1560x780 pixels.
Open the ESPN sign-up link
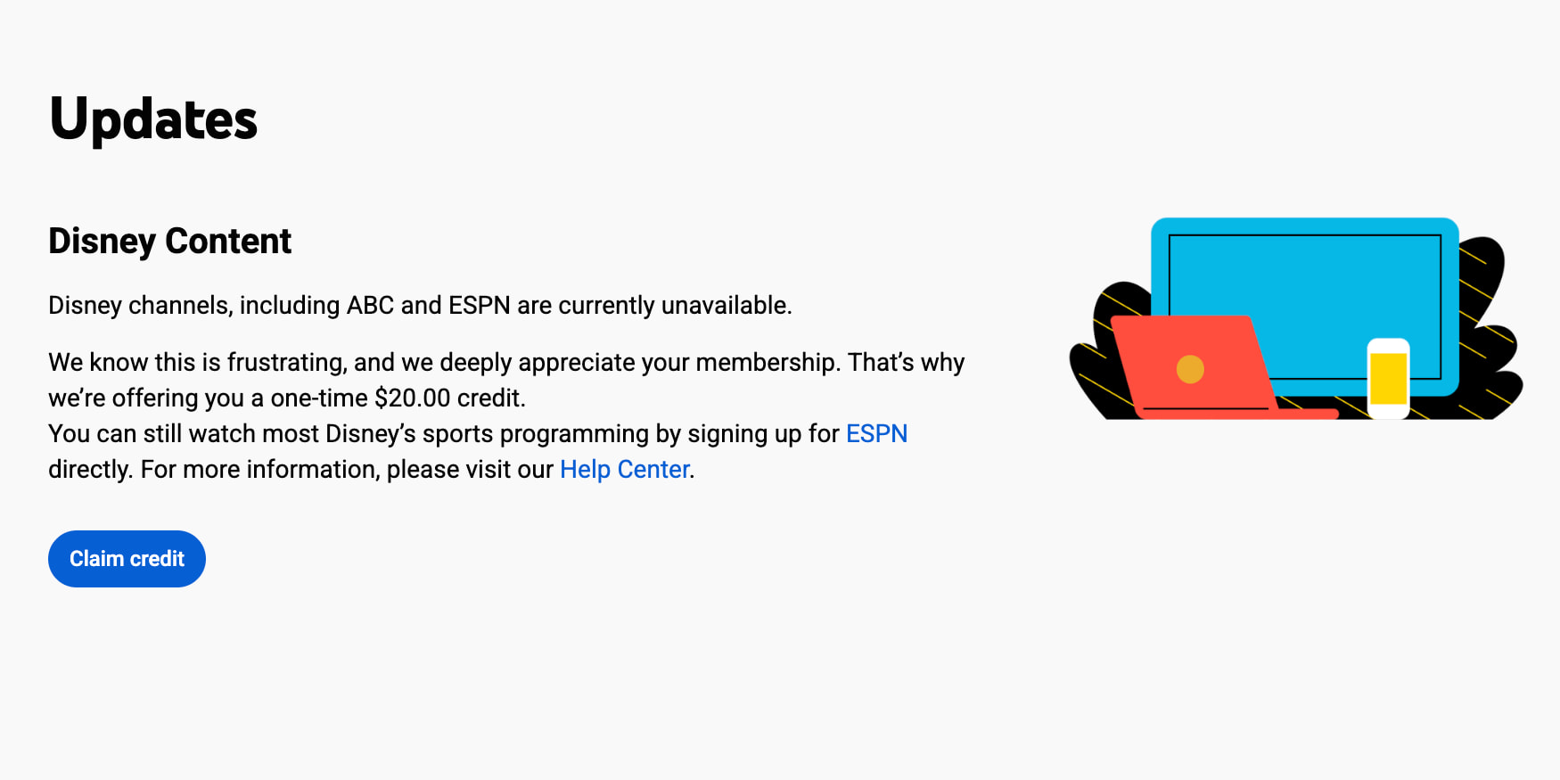876,433
